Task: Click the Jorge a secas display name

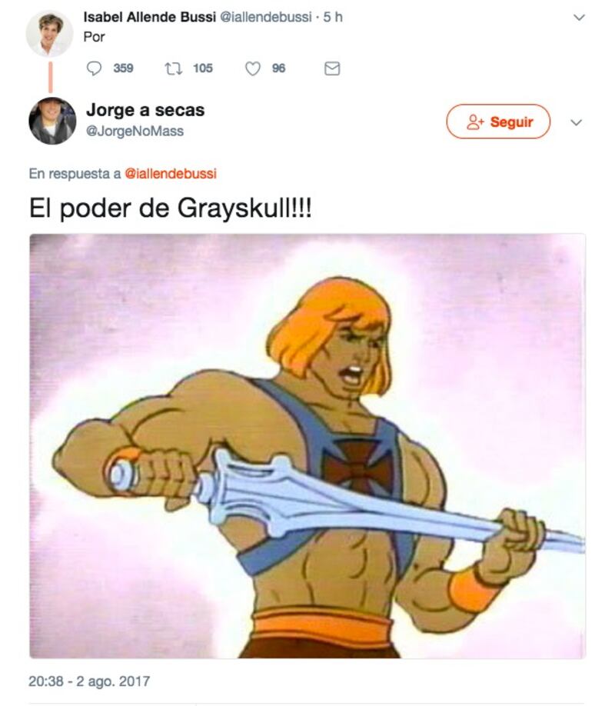Action: pyautogui.click(x=145, y=110)
